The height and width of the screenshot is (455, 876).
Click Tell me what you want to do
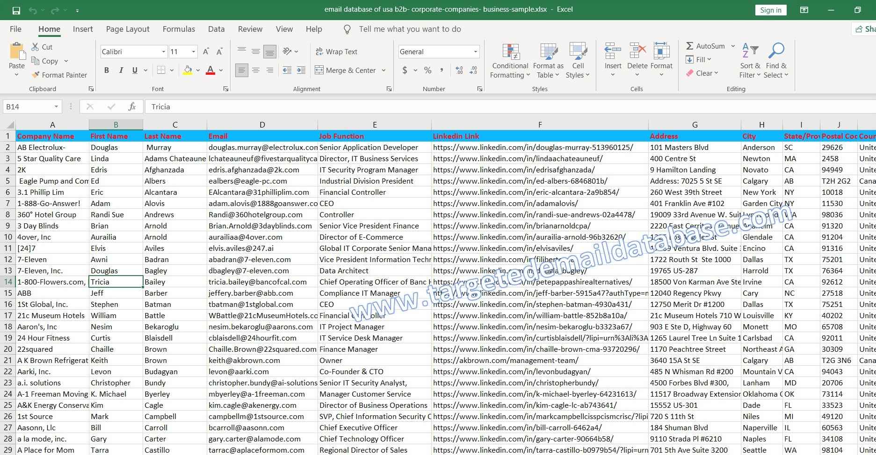tap(410, 29)
